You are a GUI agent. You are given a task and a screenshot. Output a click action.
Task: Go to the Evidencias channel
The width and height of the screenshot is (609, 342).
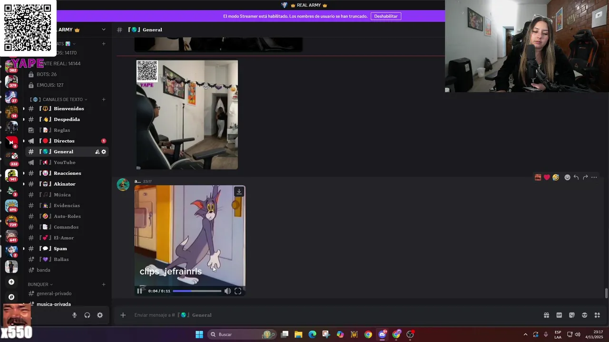coord(67,205)
